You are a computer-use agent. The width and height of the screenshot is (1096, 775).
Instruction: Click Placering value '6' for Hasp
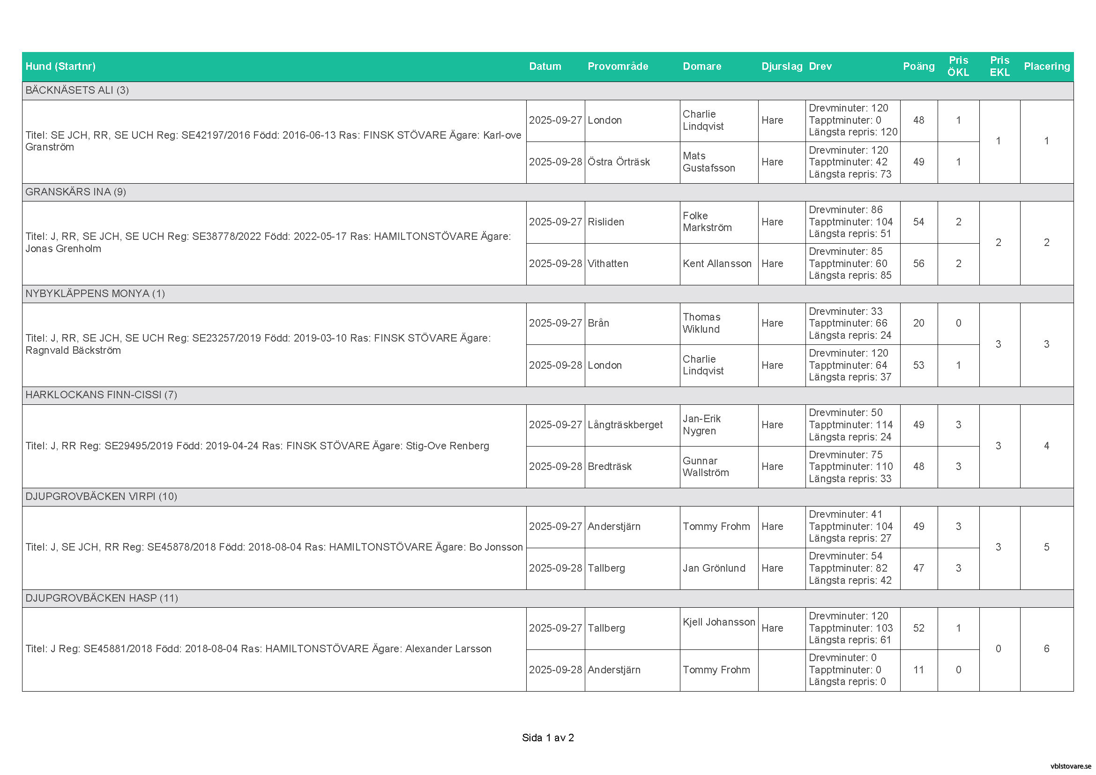(x=1046, y=649)
